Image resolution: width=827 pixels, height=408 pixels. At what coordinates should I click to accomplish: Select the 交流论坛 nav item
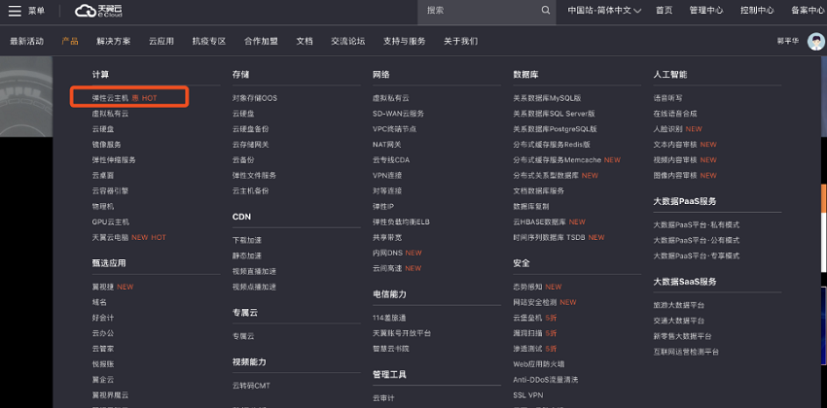click(347, 41)
